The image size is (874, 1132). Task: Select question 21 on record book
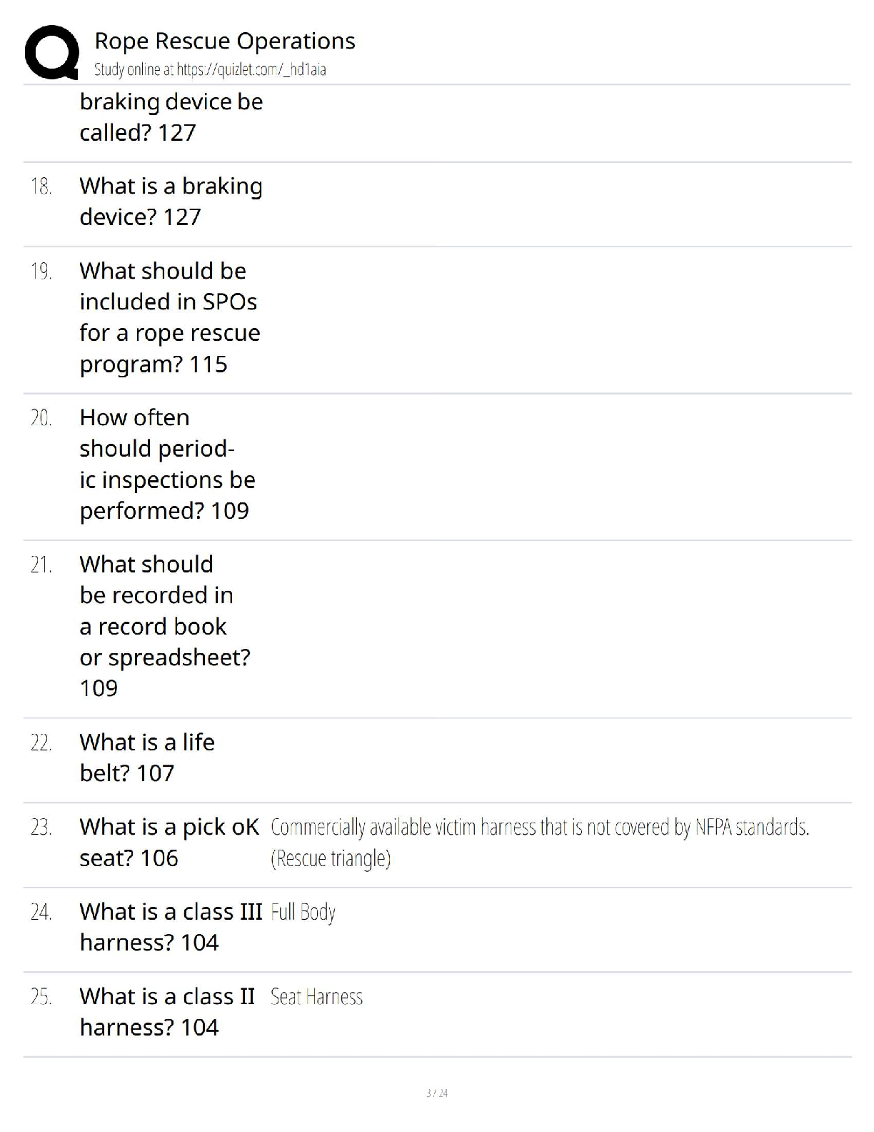[165, 626]
